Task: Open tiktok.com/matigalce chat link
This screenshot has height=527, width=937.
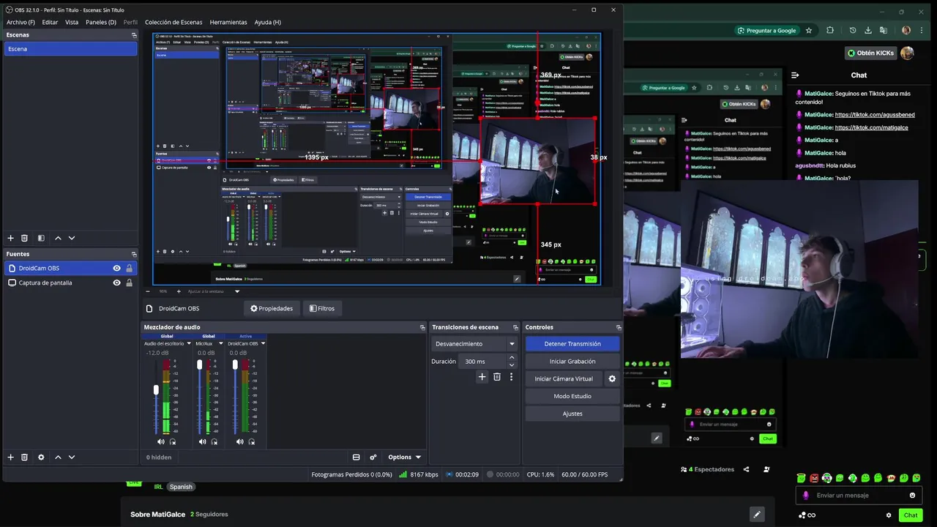Action: pyautogui.click(x=871, y=127)
